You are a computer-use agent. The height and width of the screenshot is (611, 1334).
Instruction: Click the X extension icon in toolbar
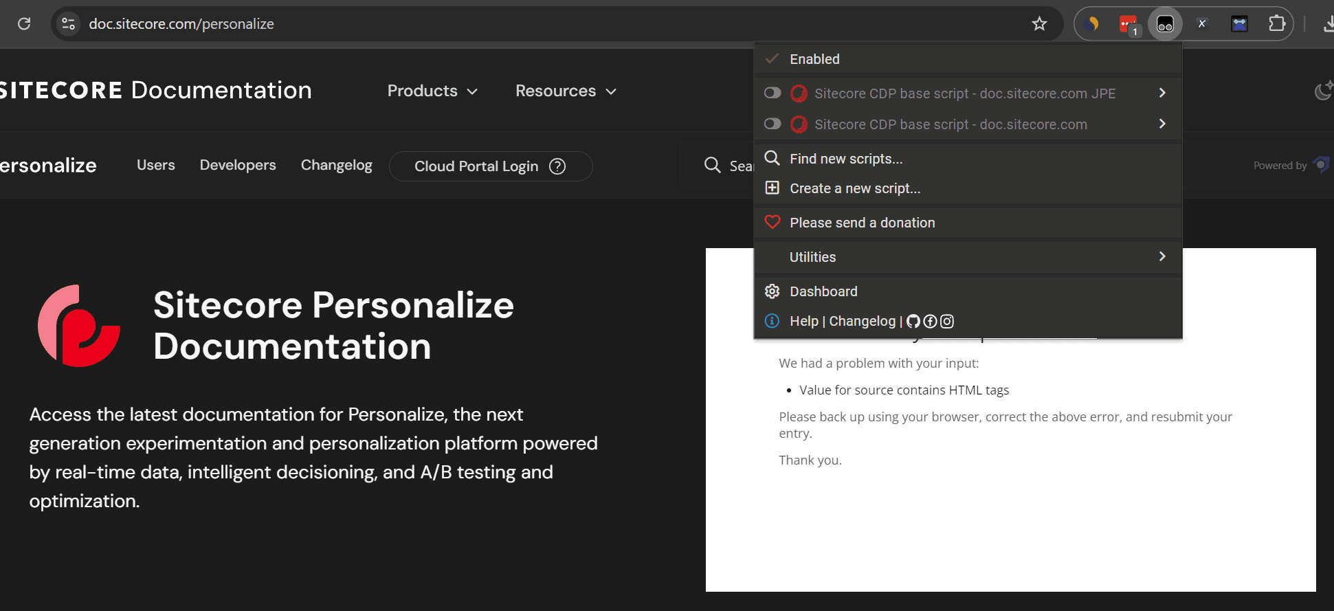tap(1202, 24)
